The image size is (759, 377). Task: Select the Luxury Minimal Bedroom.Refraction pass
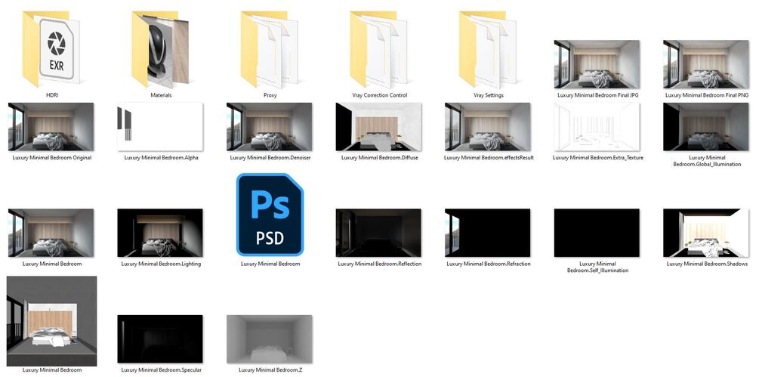[x=488, y=233]
